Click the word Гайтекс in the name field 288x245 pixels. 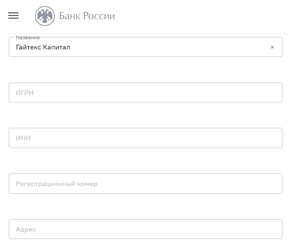(29, 47)
